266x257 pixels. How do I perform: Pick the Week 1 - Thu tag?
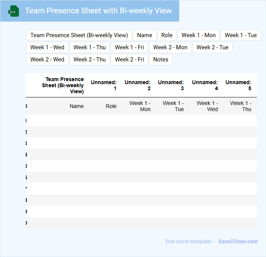tap(89, 47)
